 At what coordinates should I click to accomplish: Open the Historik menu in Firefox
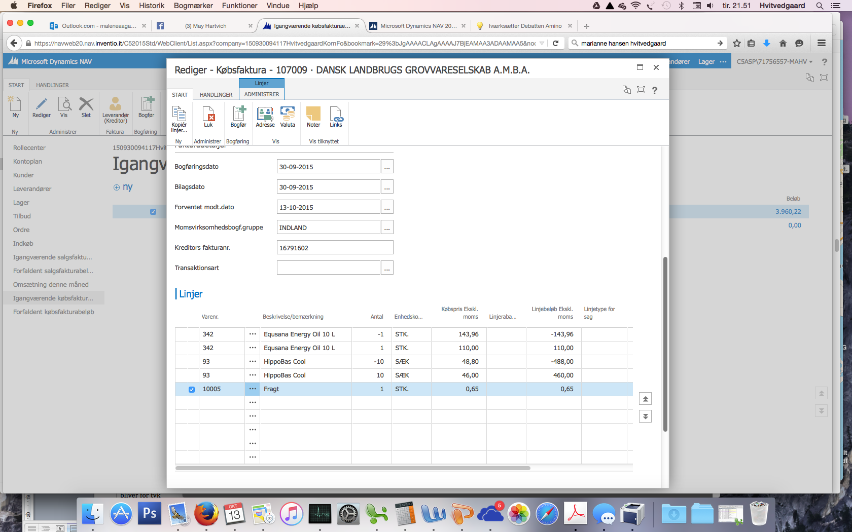click(x=152, y=6)
